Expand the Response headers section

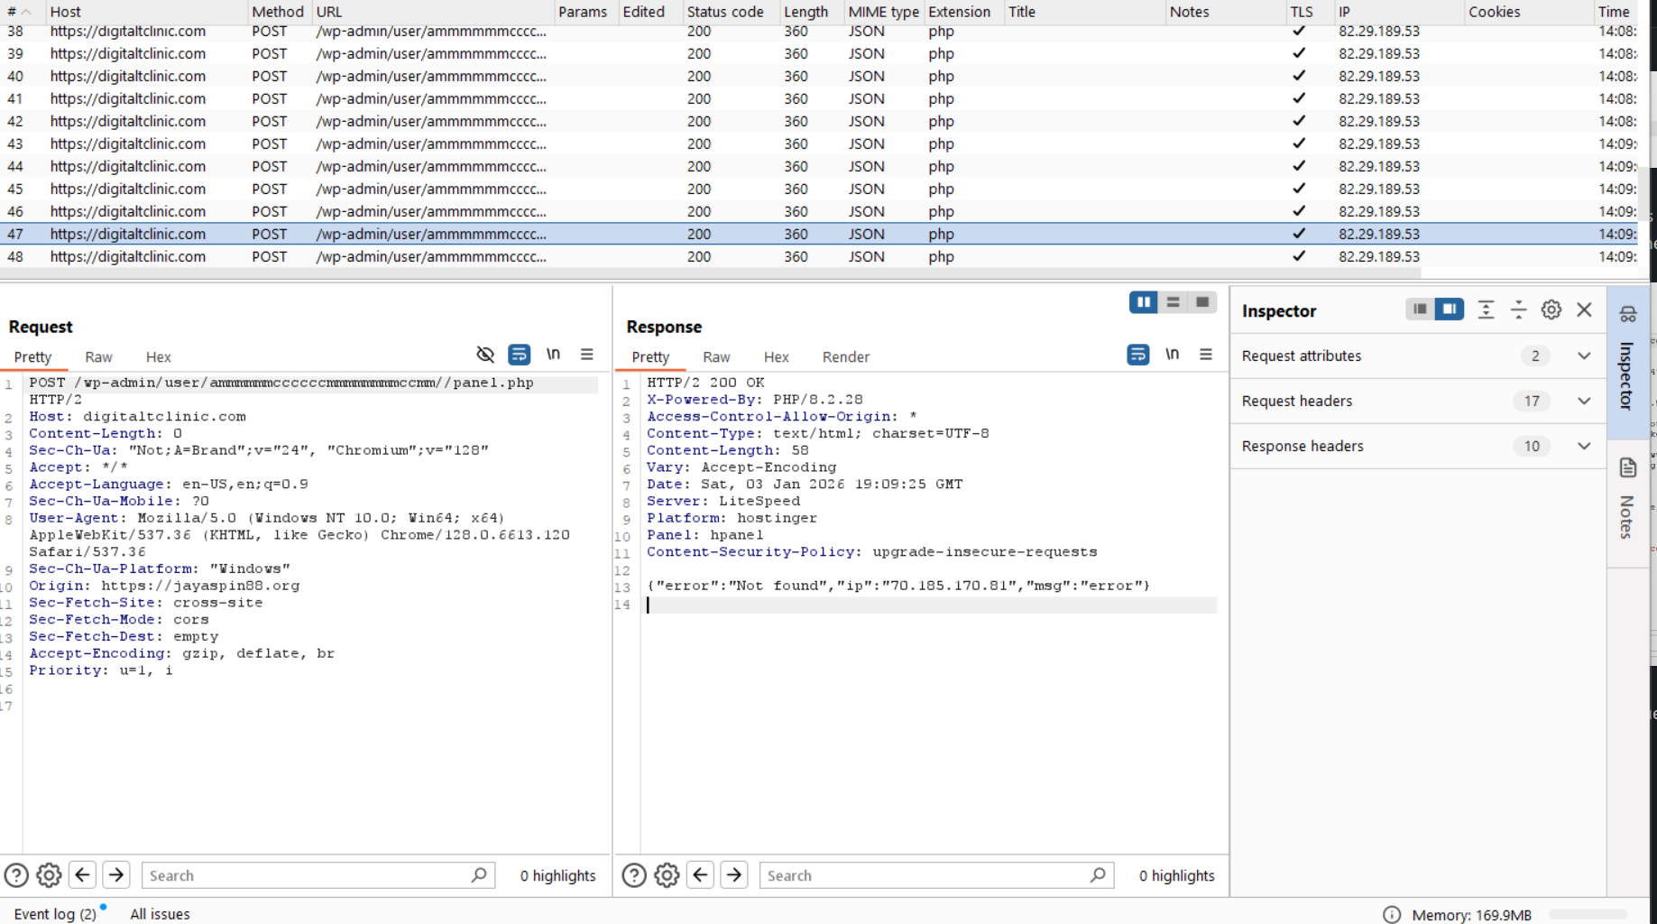pos(1583,446)
